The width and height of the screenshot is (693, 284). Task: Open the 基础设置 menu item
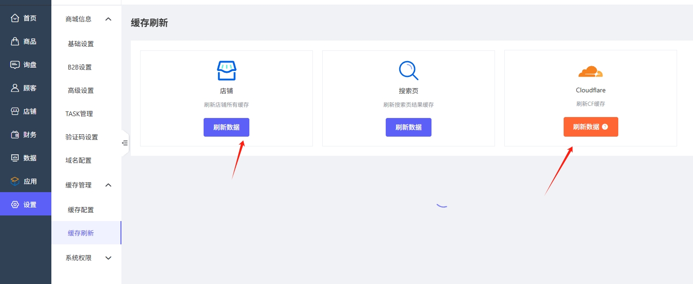pos(81,44)
